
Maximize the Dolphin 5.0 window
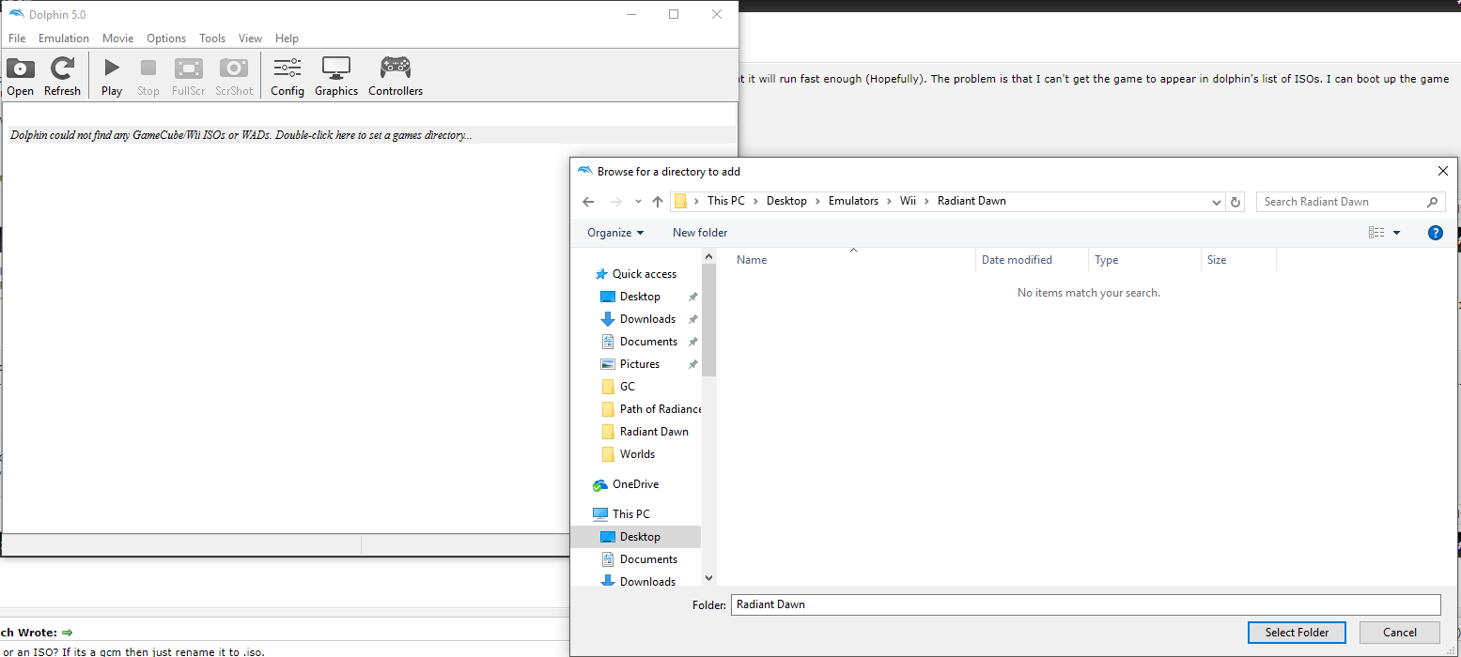pyautogui.click(x=674, y=14)
